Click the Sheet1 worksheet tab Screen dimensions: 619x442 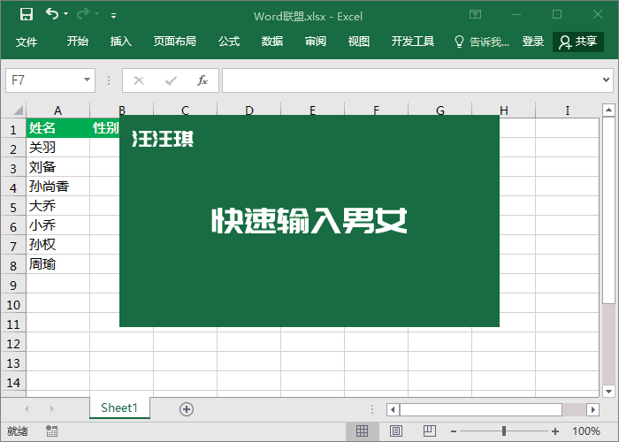[119, 408]
